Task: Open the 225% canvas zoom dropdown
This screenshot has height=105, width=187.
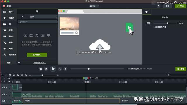Action: (94, 6)
